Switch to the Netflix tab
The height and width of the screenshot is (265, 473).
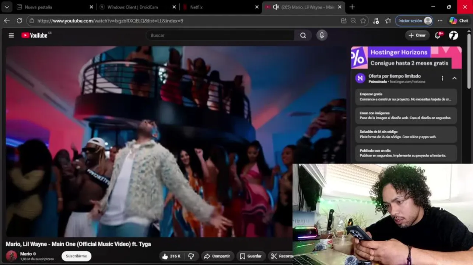tap(221, 7)
